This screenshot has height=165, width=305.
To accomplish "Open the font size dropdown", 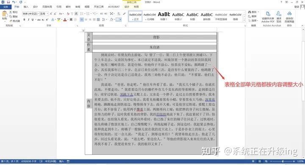I will tap(47, 14).
